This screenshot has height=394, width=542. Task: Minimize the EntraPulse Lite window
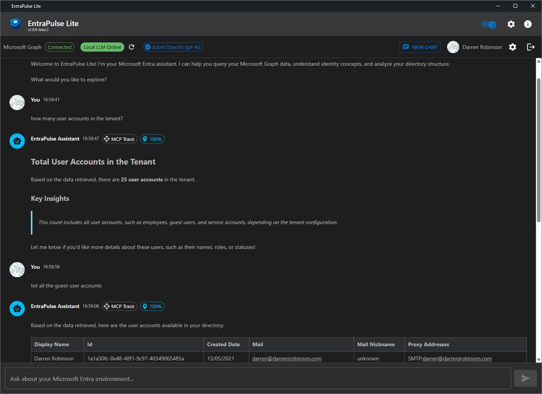point(498,6)
